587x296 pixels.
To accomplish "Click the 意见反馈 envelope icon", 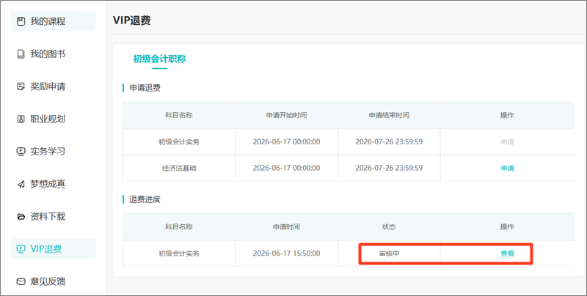I will tap(21, 281).
